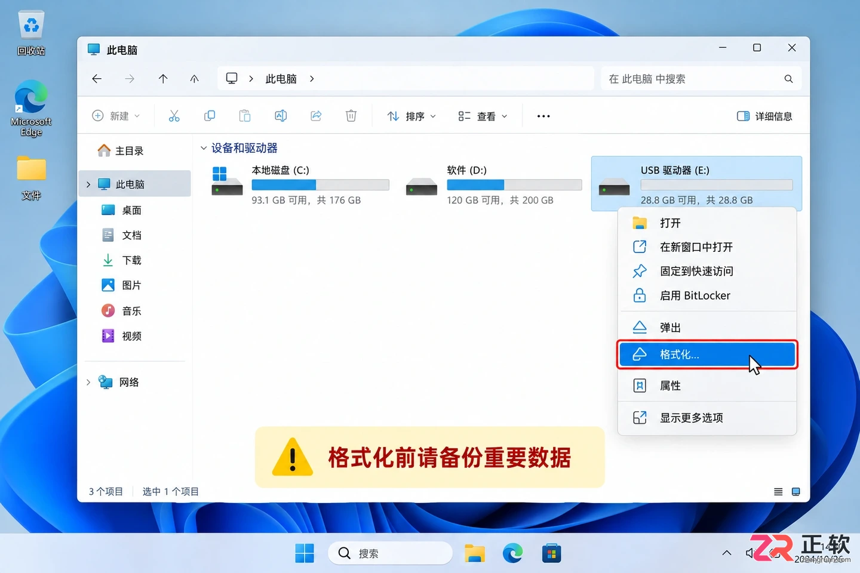Choose 格式化... from the context menu

point(707,355)
